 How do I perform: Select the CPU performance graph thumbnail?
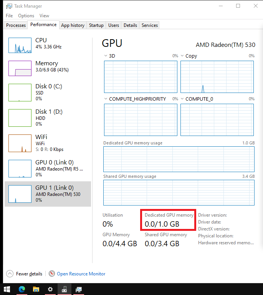[20, 45]
